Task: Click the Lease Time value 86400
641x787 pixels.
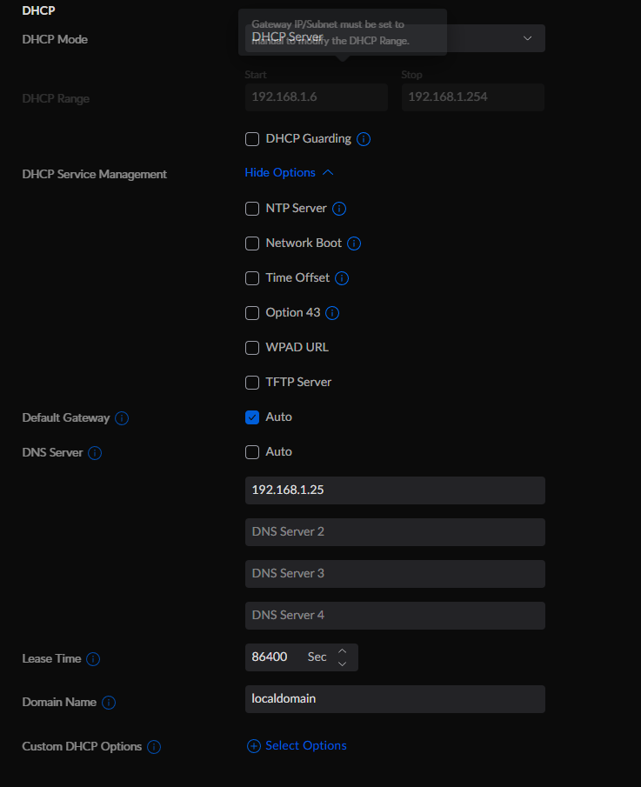Action: pyautogui.click(x=270, y=657)
